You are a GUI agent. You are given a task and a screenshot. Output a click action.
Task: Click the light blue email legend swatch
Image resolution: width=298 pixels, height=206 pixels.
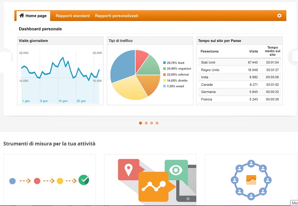click(165, 86)
